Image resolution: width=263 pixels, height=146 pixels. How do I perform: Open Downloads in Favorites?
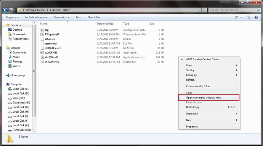click(19, 34)
